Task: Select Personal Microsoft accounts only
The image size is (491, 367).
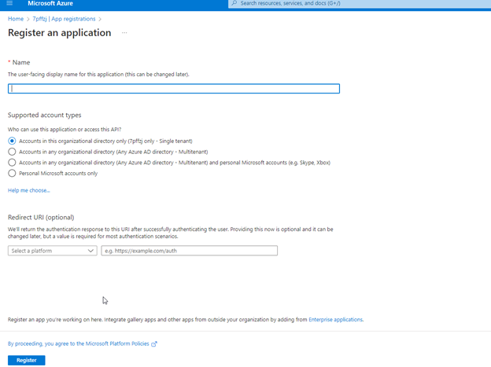Action: (12, 174)
